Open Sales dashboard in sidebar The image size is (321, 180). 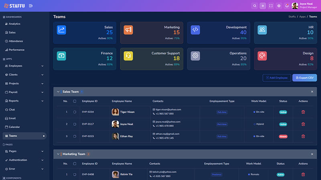[x=10, y=32]
